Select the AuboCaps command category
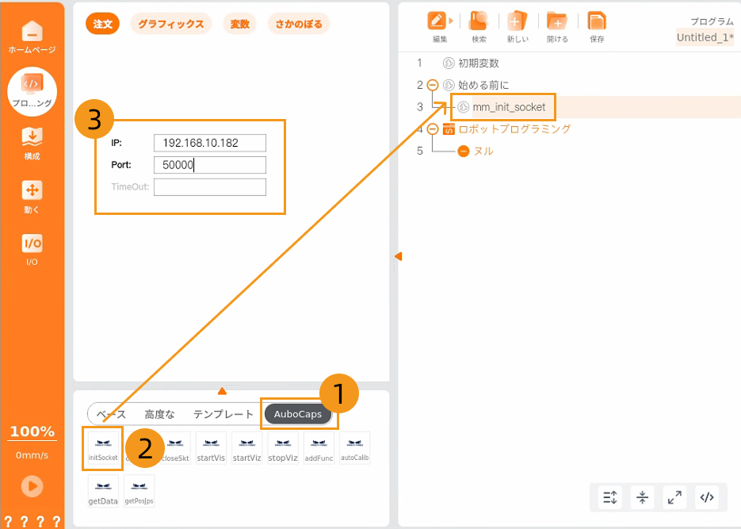 (298, 414)
